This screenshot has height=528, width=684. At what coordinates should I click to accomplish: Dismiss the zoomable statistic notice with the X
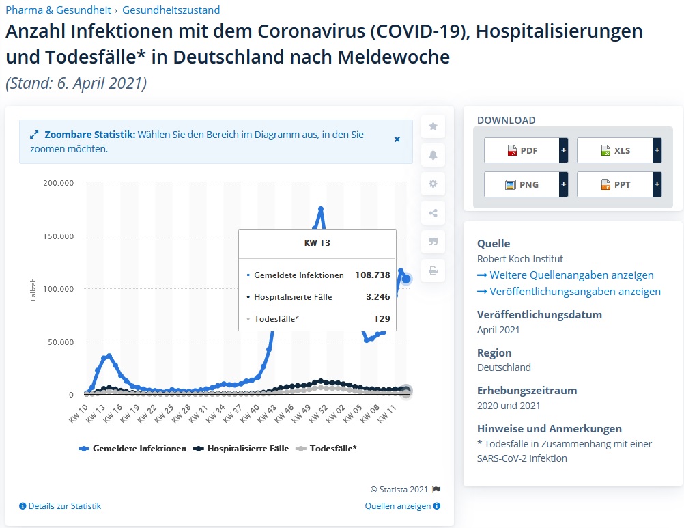pos(397,139)
